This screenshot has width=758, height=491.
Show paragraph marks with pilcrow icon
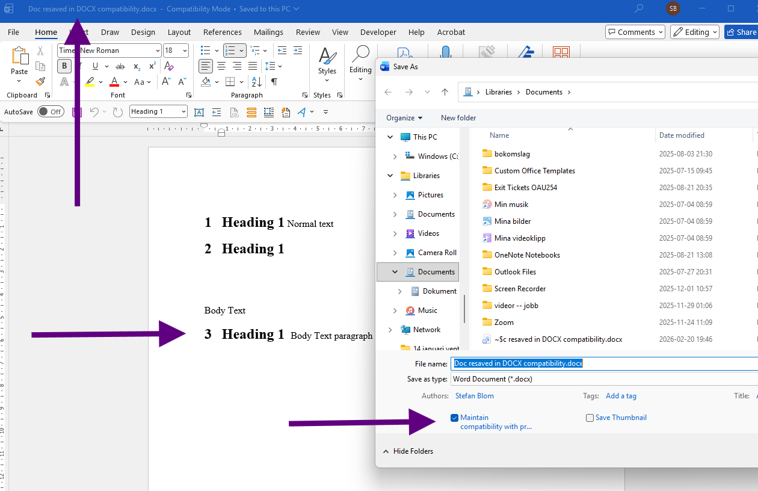coord(274,82)
